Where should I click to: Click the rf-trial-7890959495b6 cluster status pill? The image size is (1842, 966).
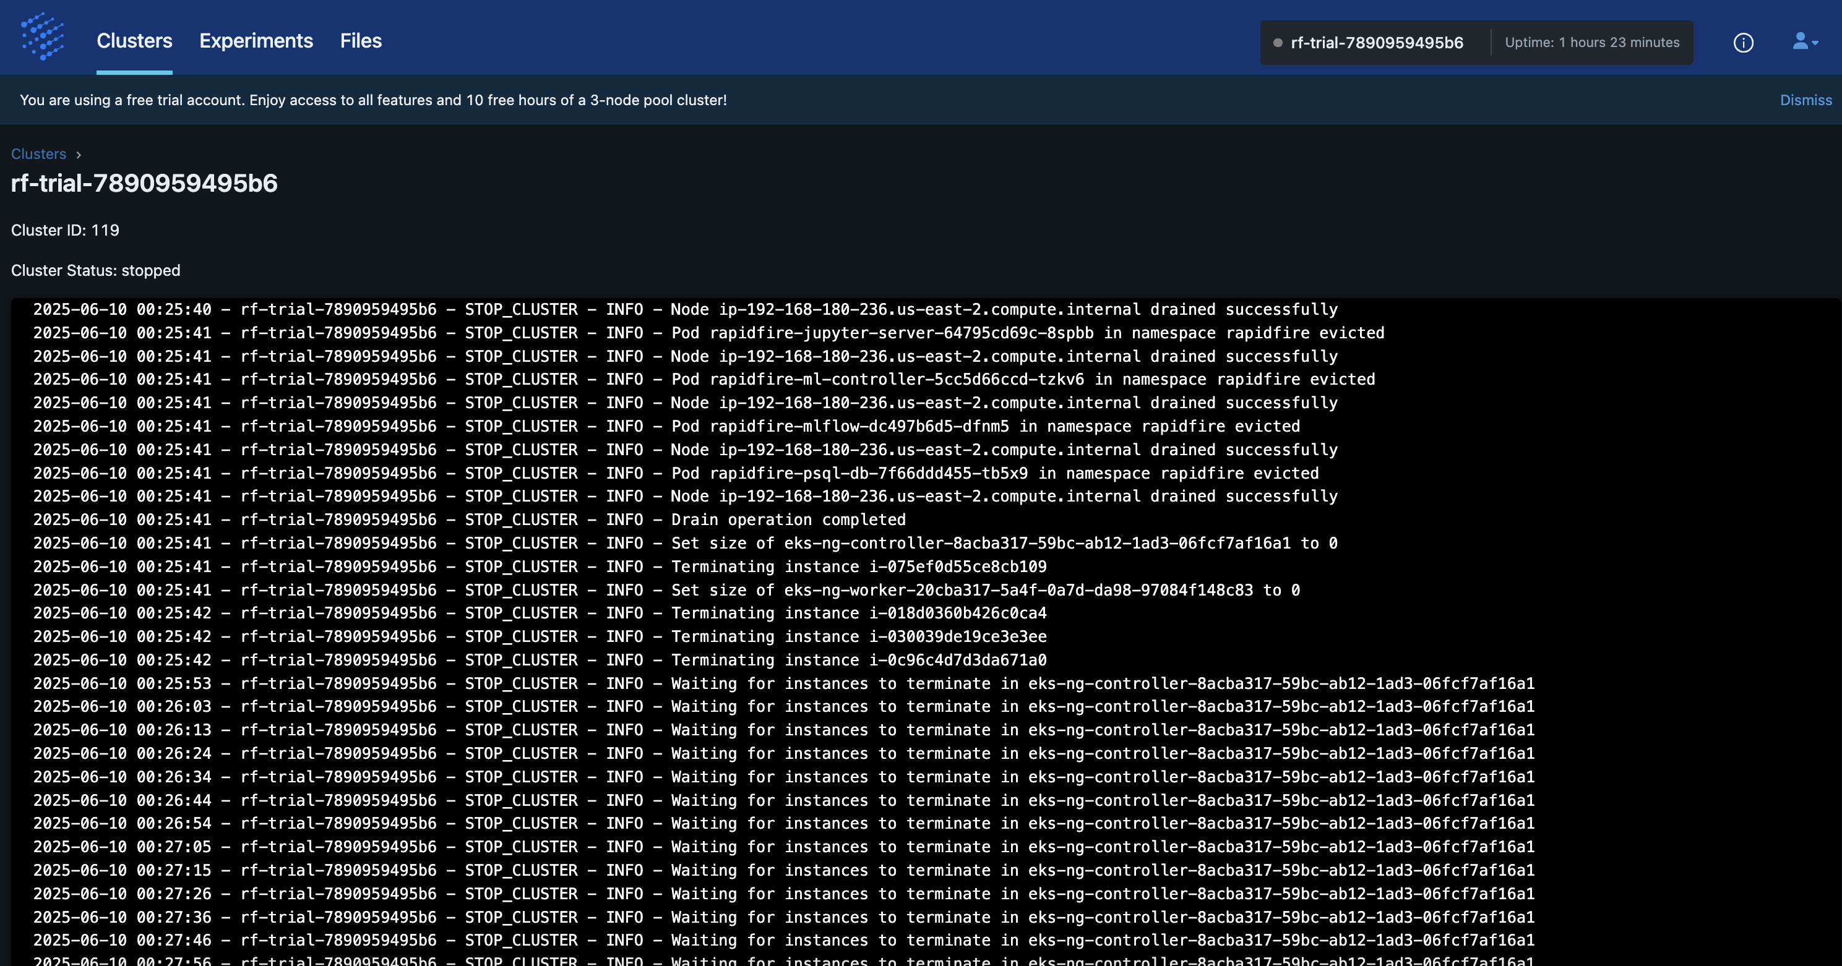(1476, 43)
